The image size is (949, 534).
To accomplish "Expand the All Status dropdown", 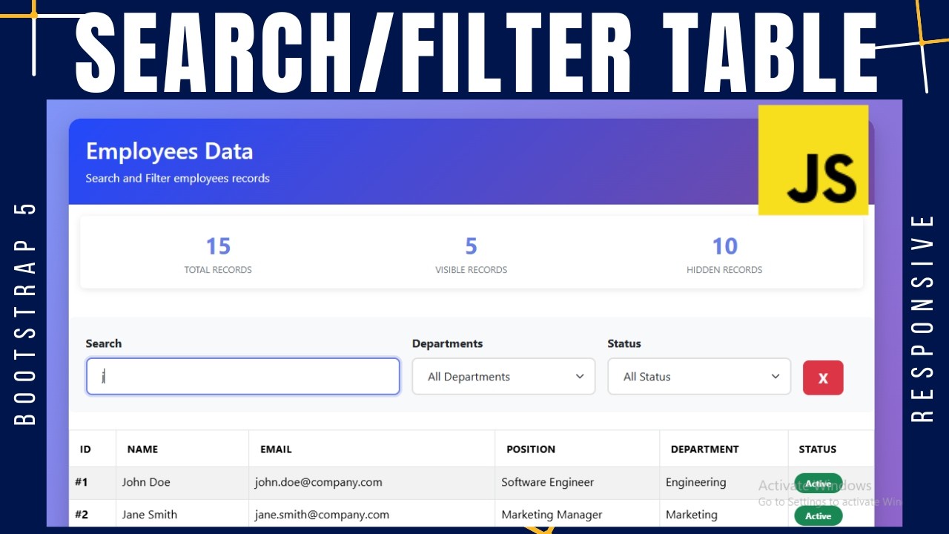I will tap(699, 377).
